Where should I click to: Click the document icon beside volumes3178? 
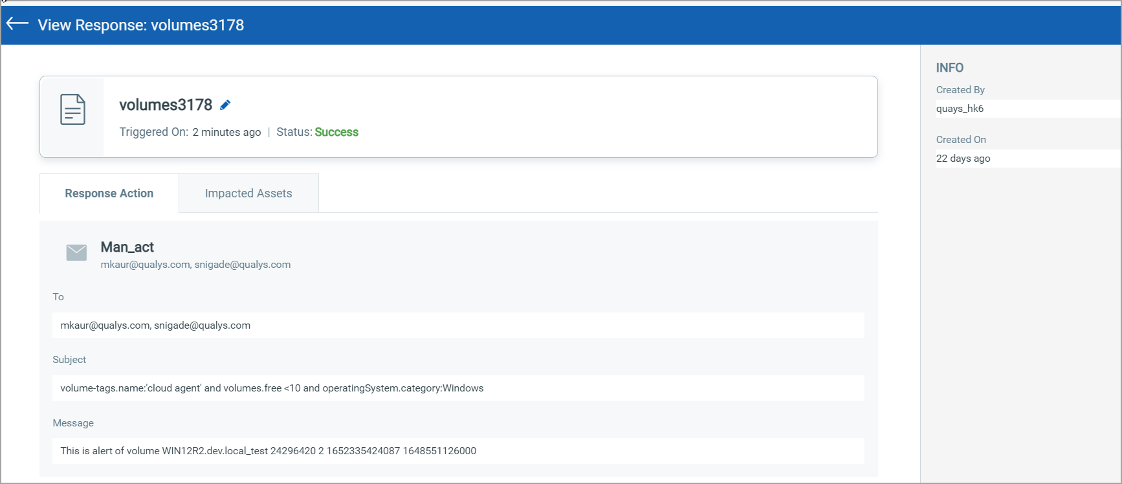click(x=72, y=109)
